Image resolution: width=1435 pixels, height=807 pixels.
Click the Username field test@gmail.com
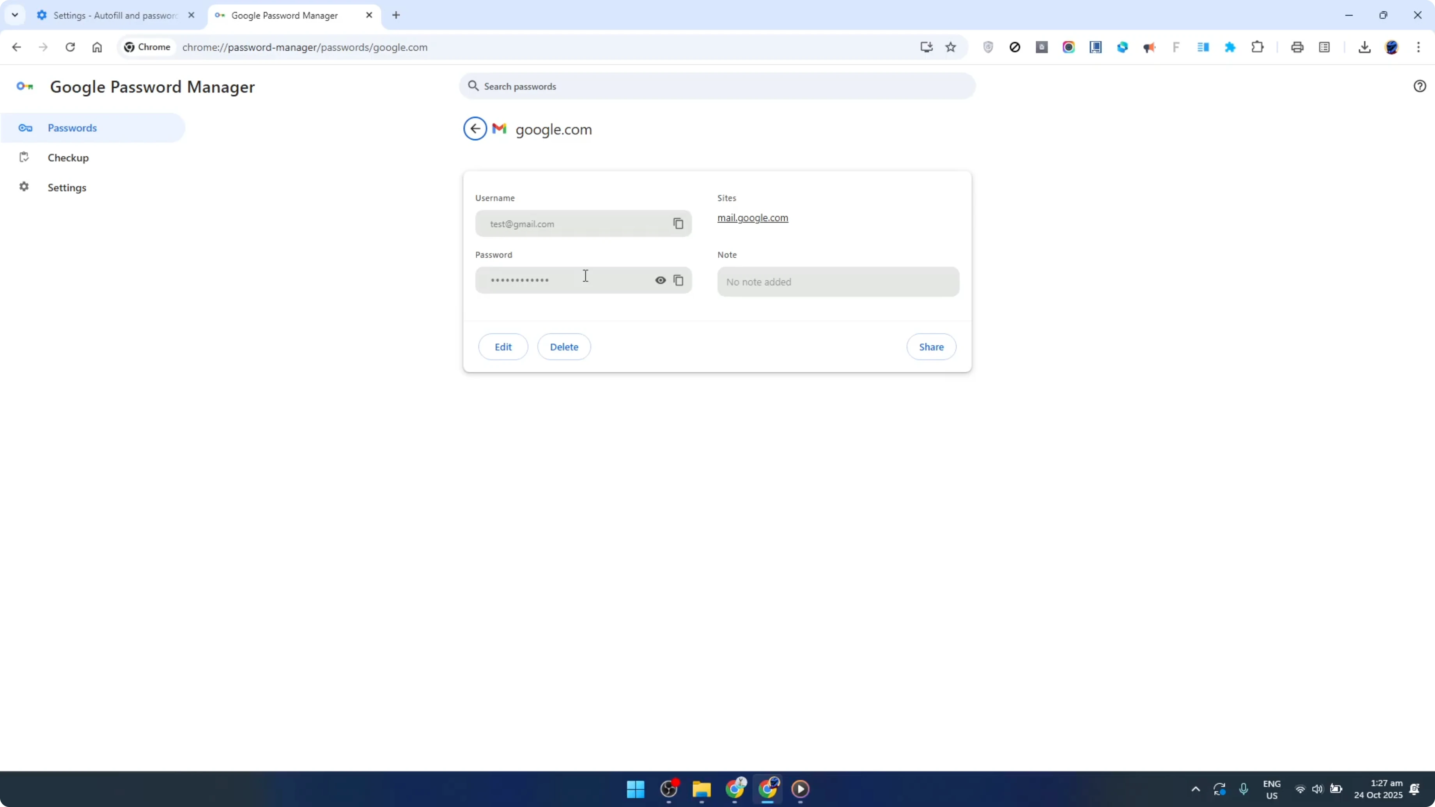coord(583,223)
